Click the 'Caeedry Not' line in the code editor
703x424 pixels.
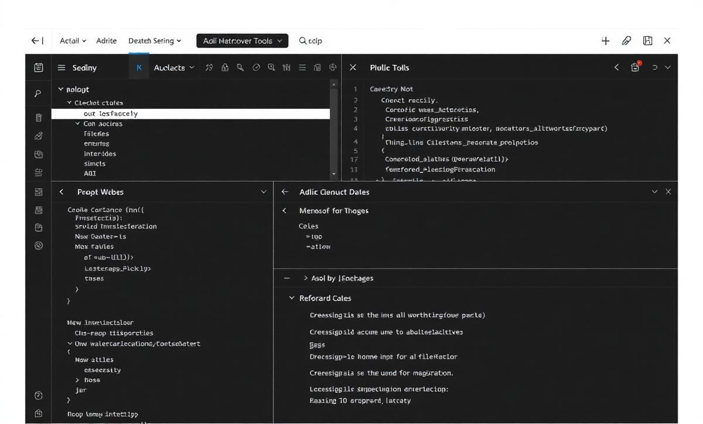click(391, 89)
